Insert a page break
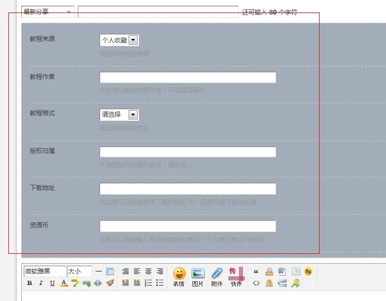 (x=282, y=283)
